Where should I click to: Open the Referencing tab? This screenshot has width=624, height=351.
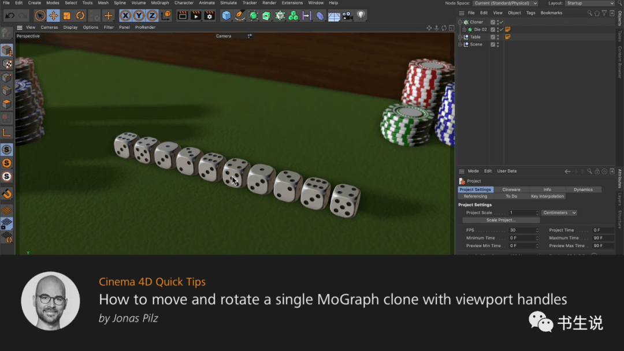pyautogui.click(x=475, y=196)
